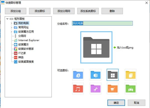Select the 辣品 entry

coord(21,57)
